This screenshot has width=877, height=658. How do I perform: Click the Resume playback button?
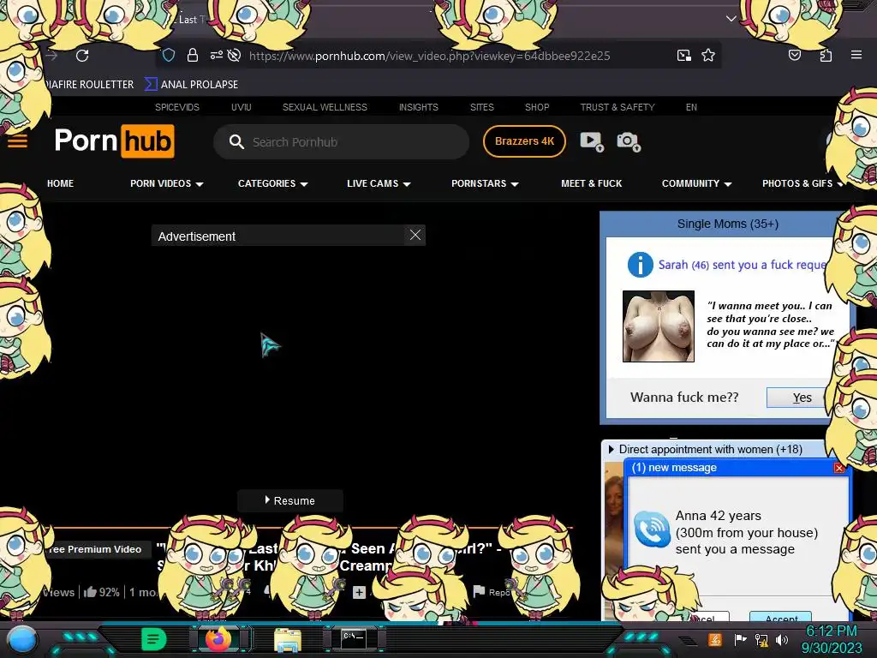pos(289,500)
